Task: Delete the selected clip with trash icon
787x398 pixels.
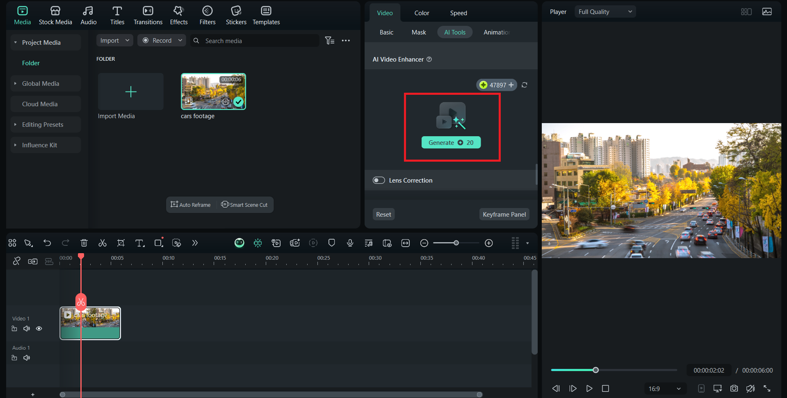Action: pyautogui.click(x=84, y=243)
